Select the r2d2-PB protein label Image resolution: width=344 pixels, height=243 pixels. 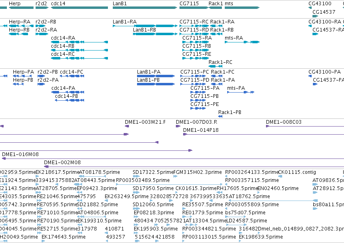(48, 72)
